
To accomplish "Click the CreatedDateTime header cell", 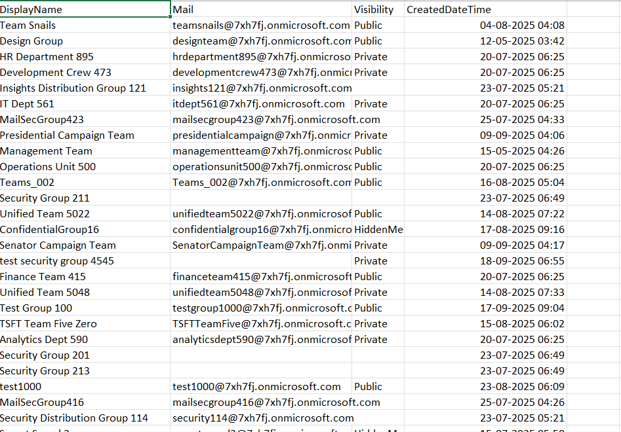I will (x=485, y=10).
